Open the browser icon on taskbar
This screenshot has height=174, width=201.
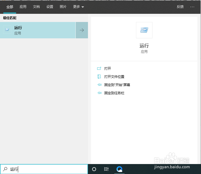pyautogui.click(x=119, y=169)
